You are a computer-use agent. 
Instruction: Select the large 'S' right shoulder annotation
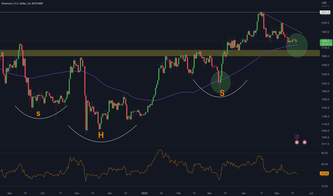click(x=222, y=93)
